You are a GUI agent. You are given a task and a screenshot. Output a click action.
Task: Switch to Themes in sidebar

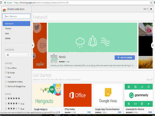pos(8,29)
